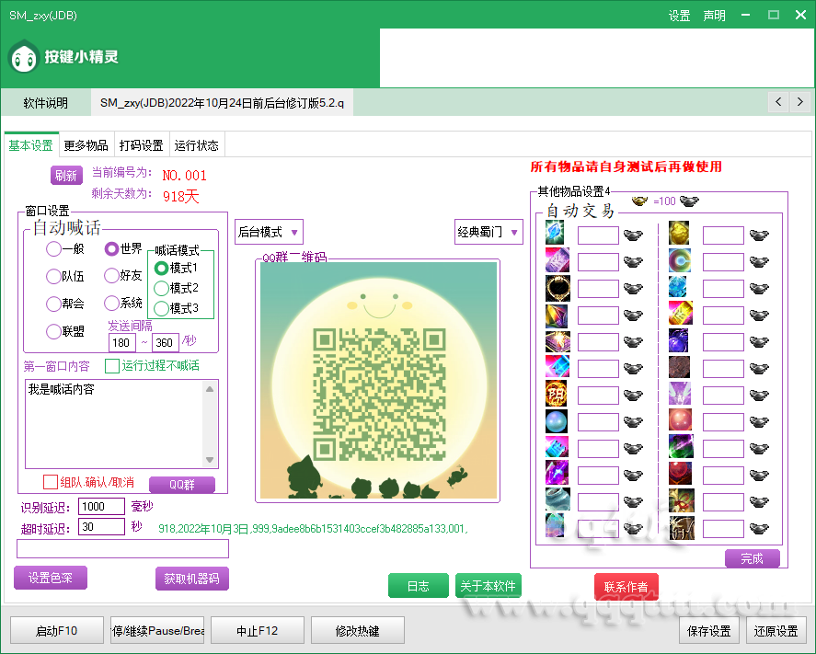Screen dimensions: 816x654
Task: Click the red 联系作者 button
Action: point(626,586)
